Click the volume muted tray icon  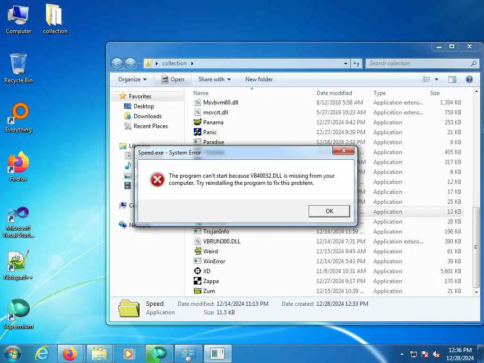tap(437, 354)
